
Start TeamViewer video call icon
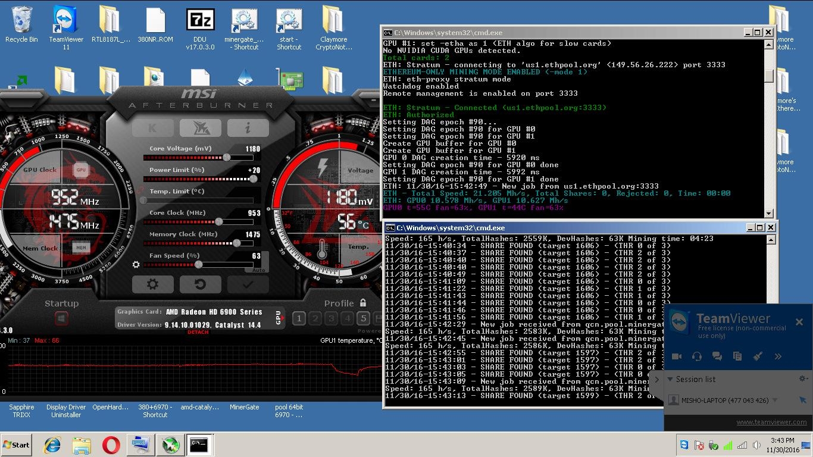[x=677, y=356]
